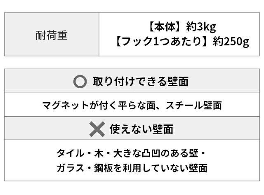The image size is (264, 195).
Task: Click the 取り付けできる壁面 heading text
Action: (140, 81)
